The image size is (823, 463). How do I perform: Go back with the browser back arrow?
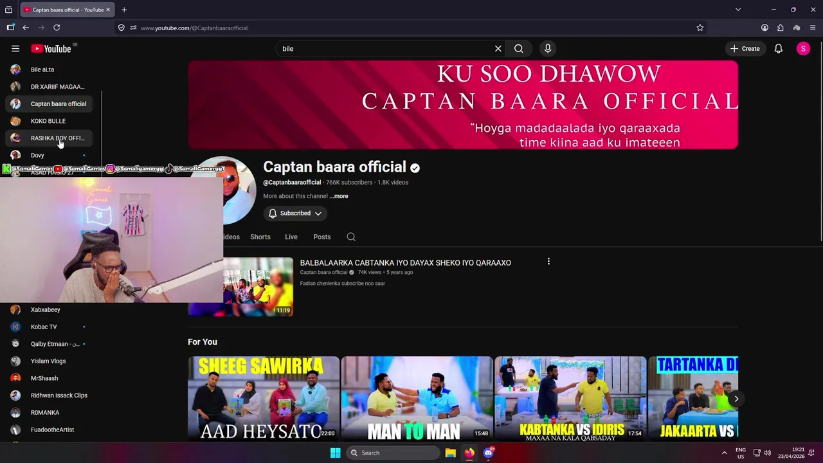click(26, 28)
